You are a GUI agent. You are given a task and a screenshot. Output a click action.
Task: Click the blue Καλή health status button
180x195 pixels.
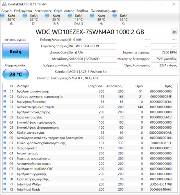click(x=16, y=51)
